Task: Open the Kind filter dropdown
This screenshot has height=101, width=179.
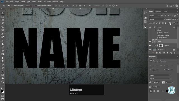Action: coord(154,16)
